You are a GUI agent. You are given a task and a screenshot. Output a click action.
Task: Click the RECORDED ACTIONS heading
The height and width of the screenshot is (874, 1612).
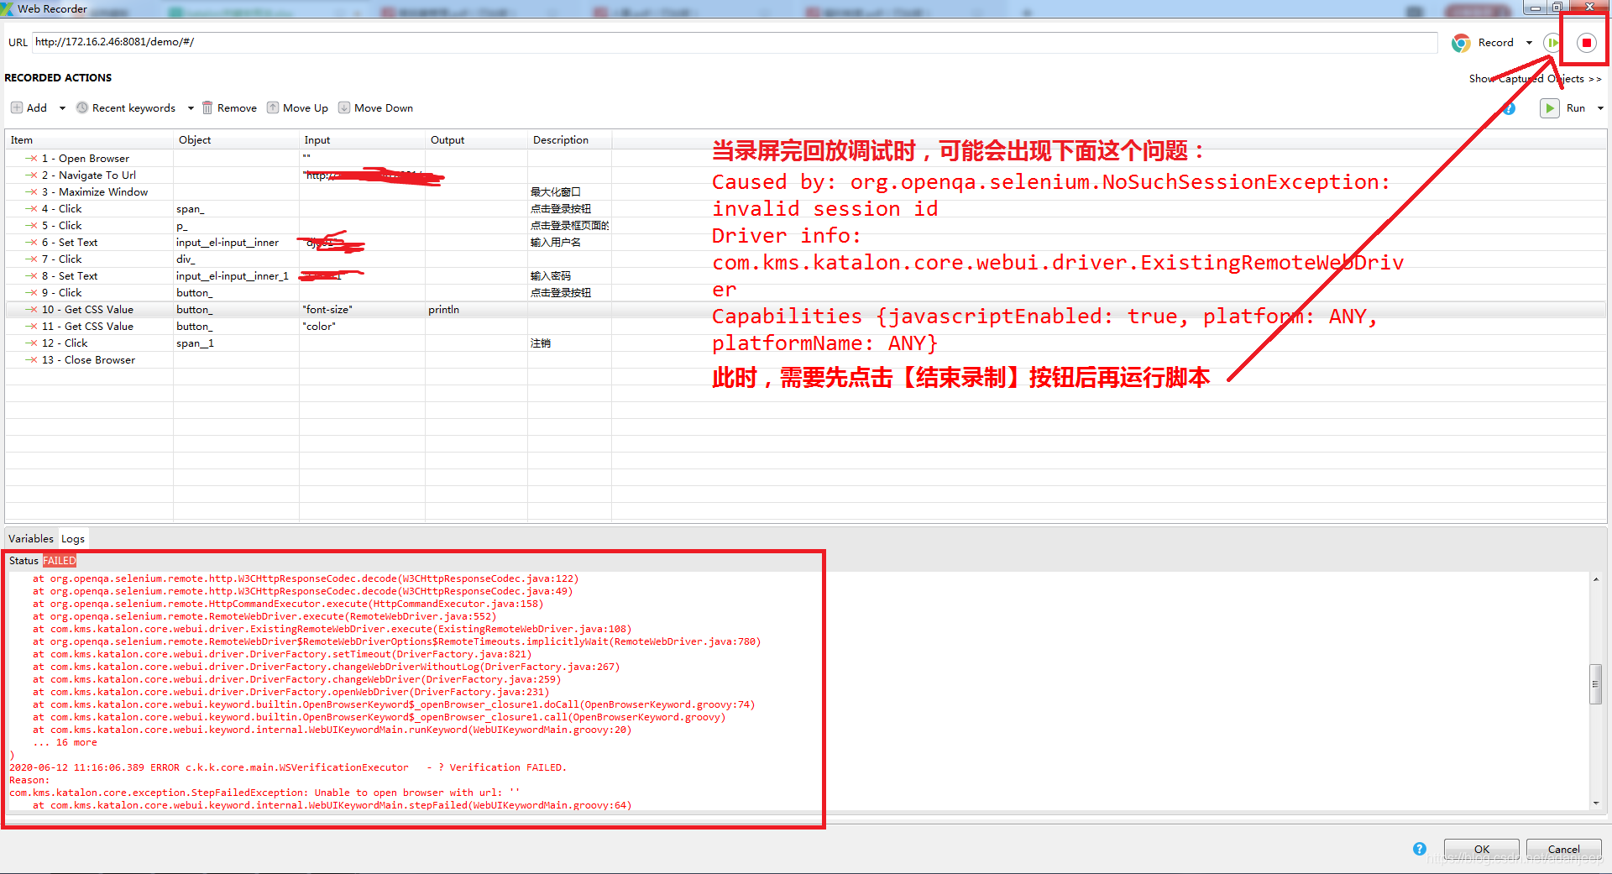[58, 78]
